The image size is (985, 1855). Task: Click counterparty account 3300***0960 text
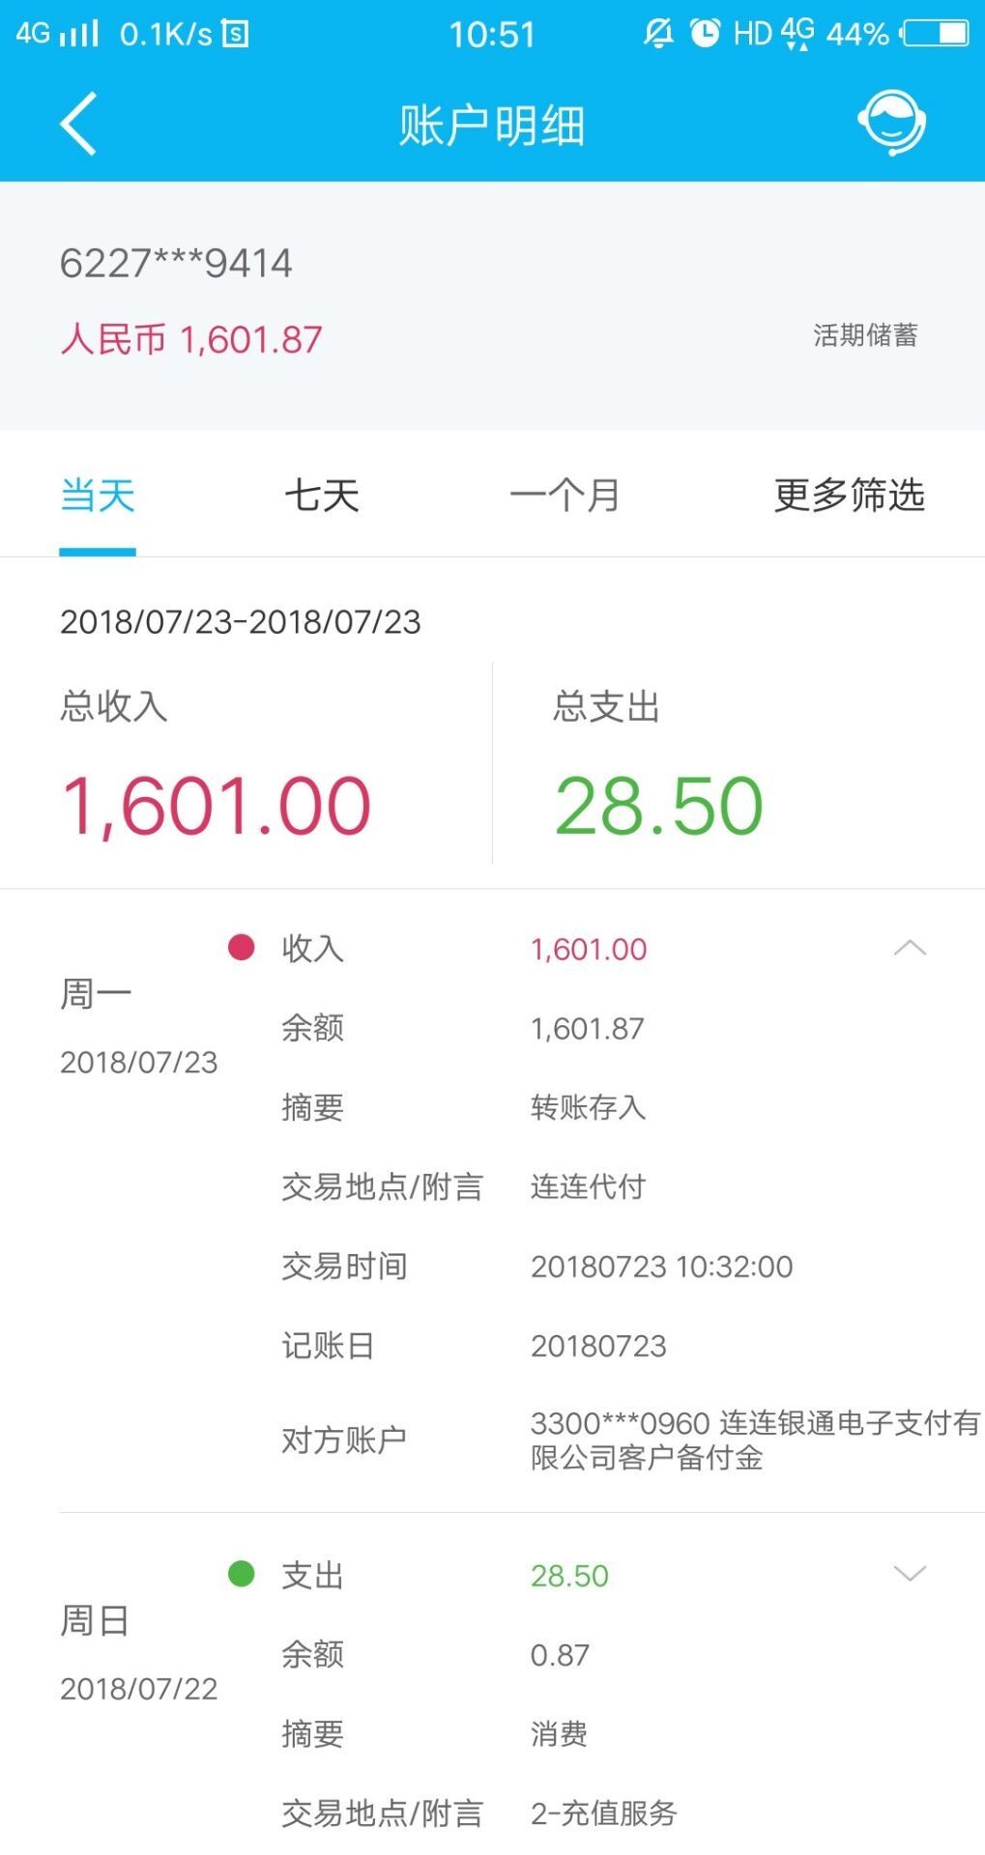[756, 1440]
